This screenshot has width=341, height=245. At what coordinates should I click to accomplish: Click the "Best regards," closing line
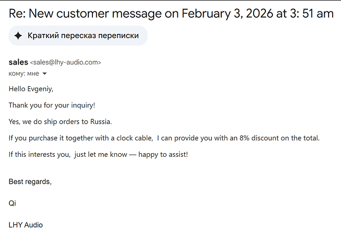click(x=30, y=181)
